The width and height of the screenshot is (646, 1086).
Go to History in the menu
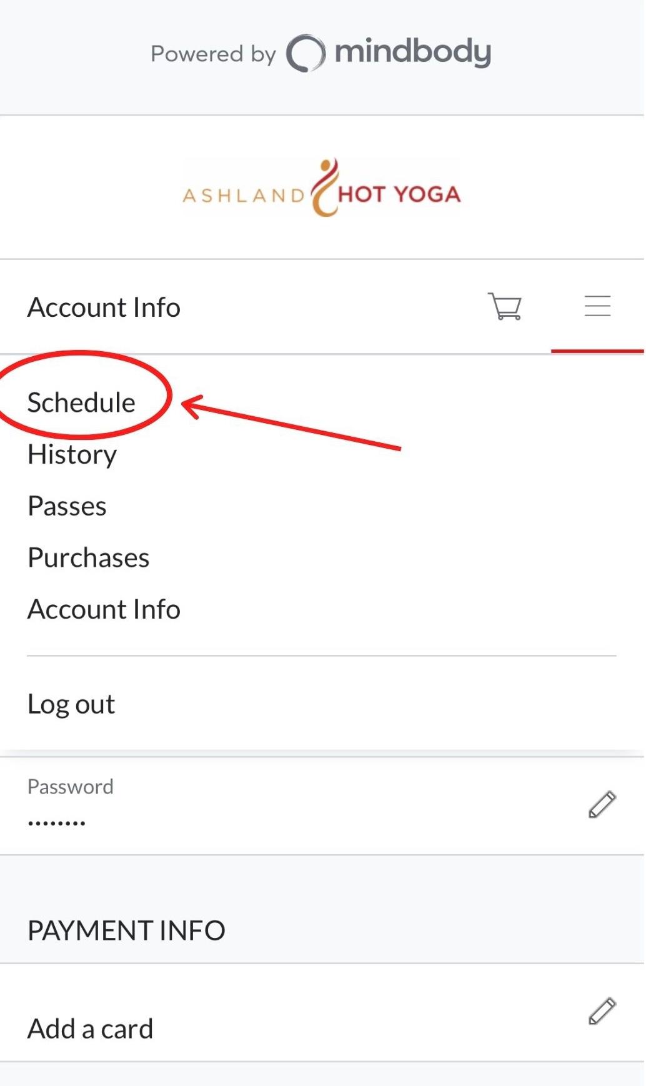coord(72,454)
